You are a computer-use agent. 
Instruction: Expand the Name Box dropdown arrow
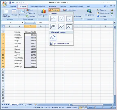(x=23, y=23)
